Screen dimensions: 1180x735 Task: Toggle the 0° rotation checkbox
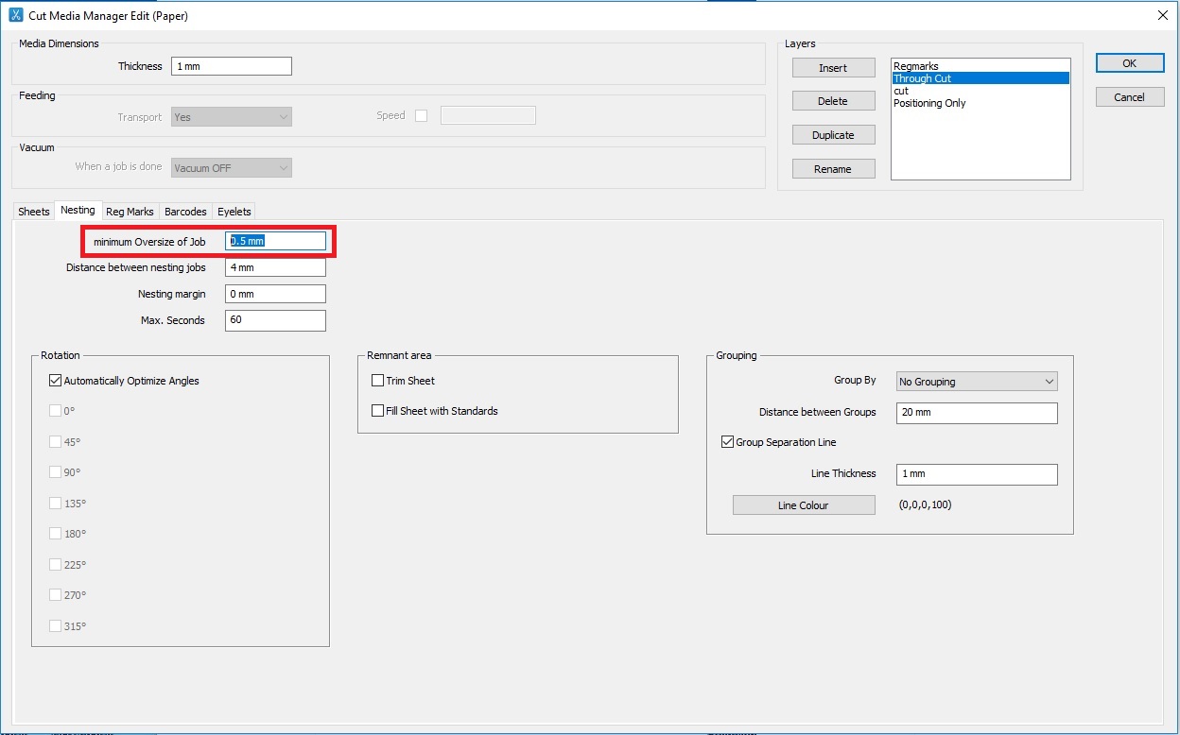point(55,411)
